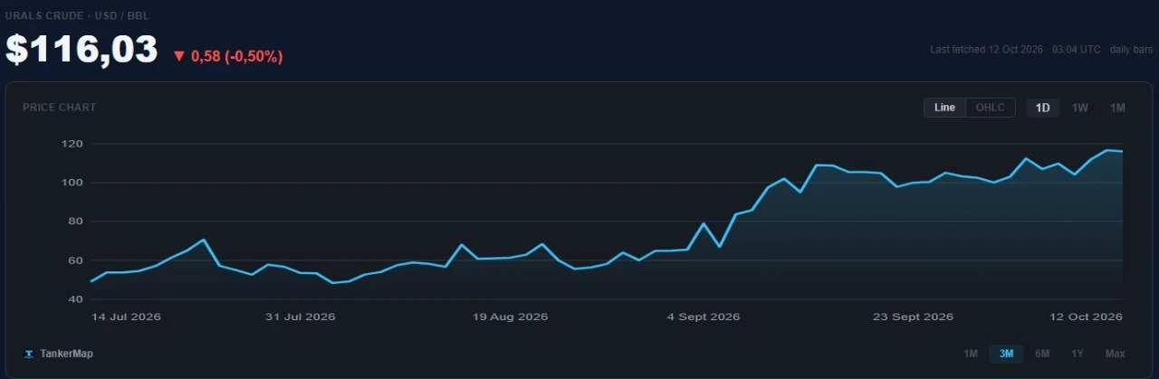The image size is (1159, 379).
Task: Set chart range to 1Y
Action: [1077, 353]
